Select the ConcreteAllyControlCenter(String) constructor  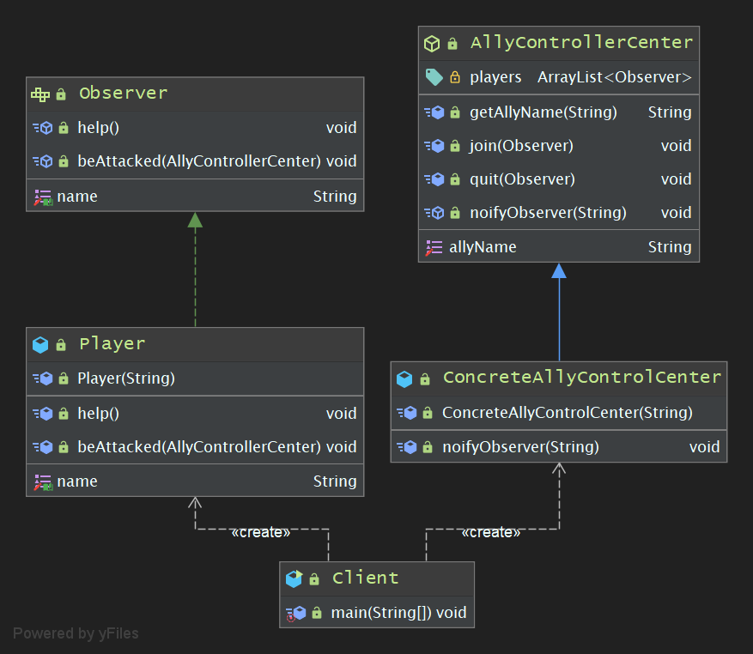pos(567,413)
